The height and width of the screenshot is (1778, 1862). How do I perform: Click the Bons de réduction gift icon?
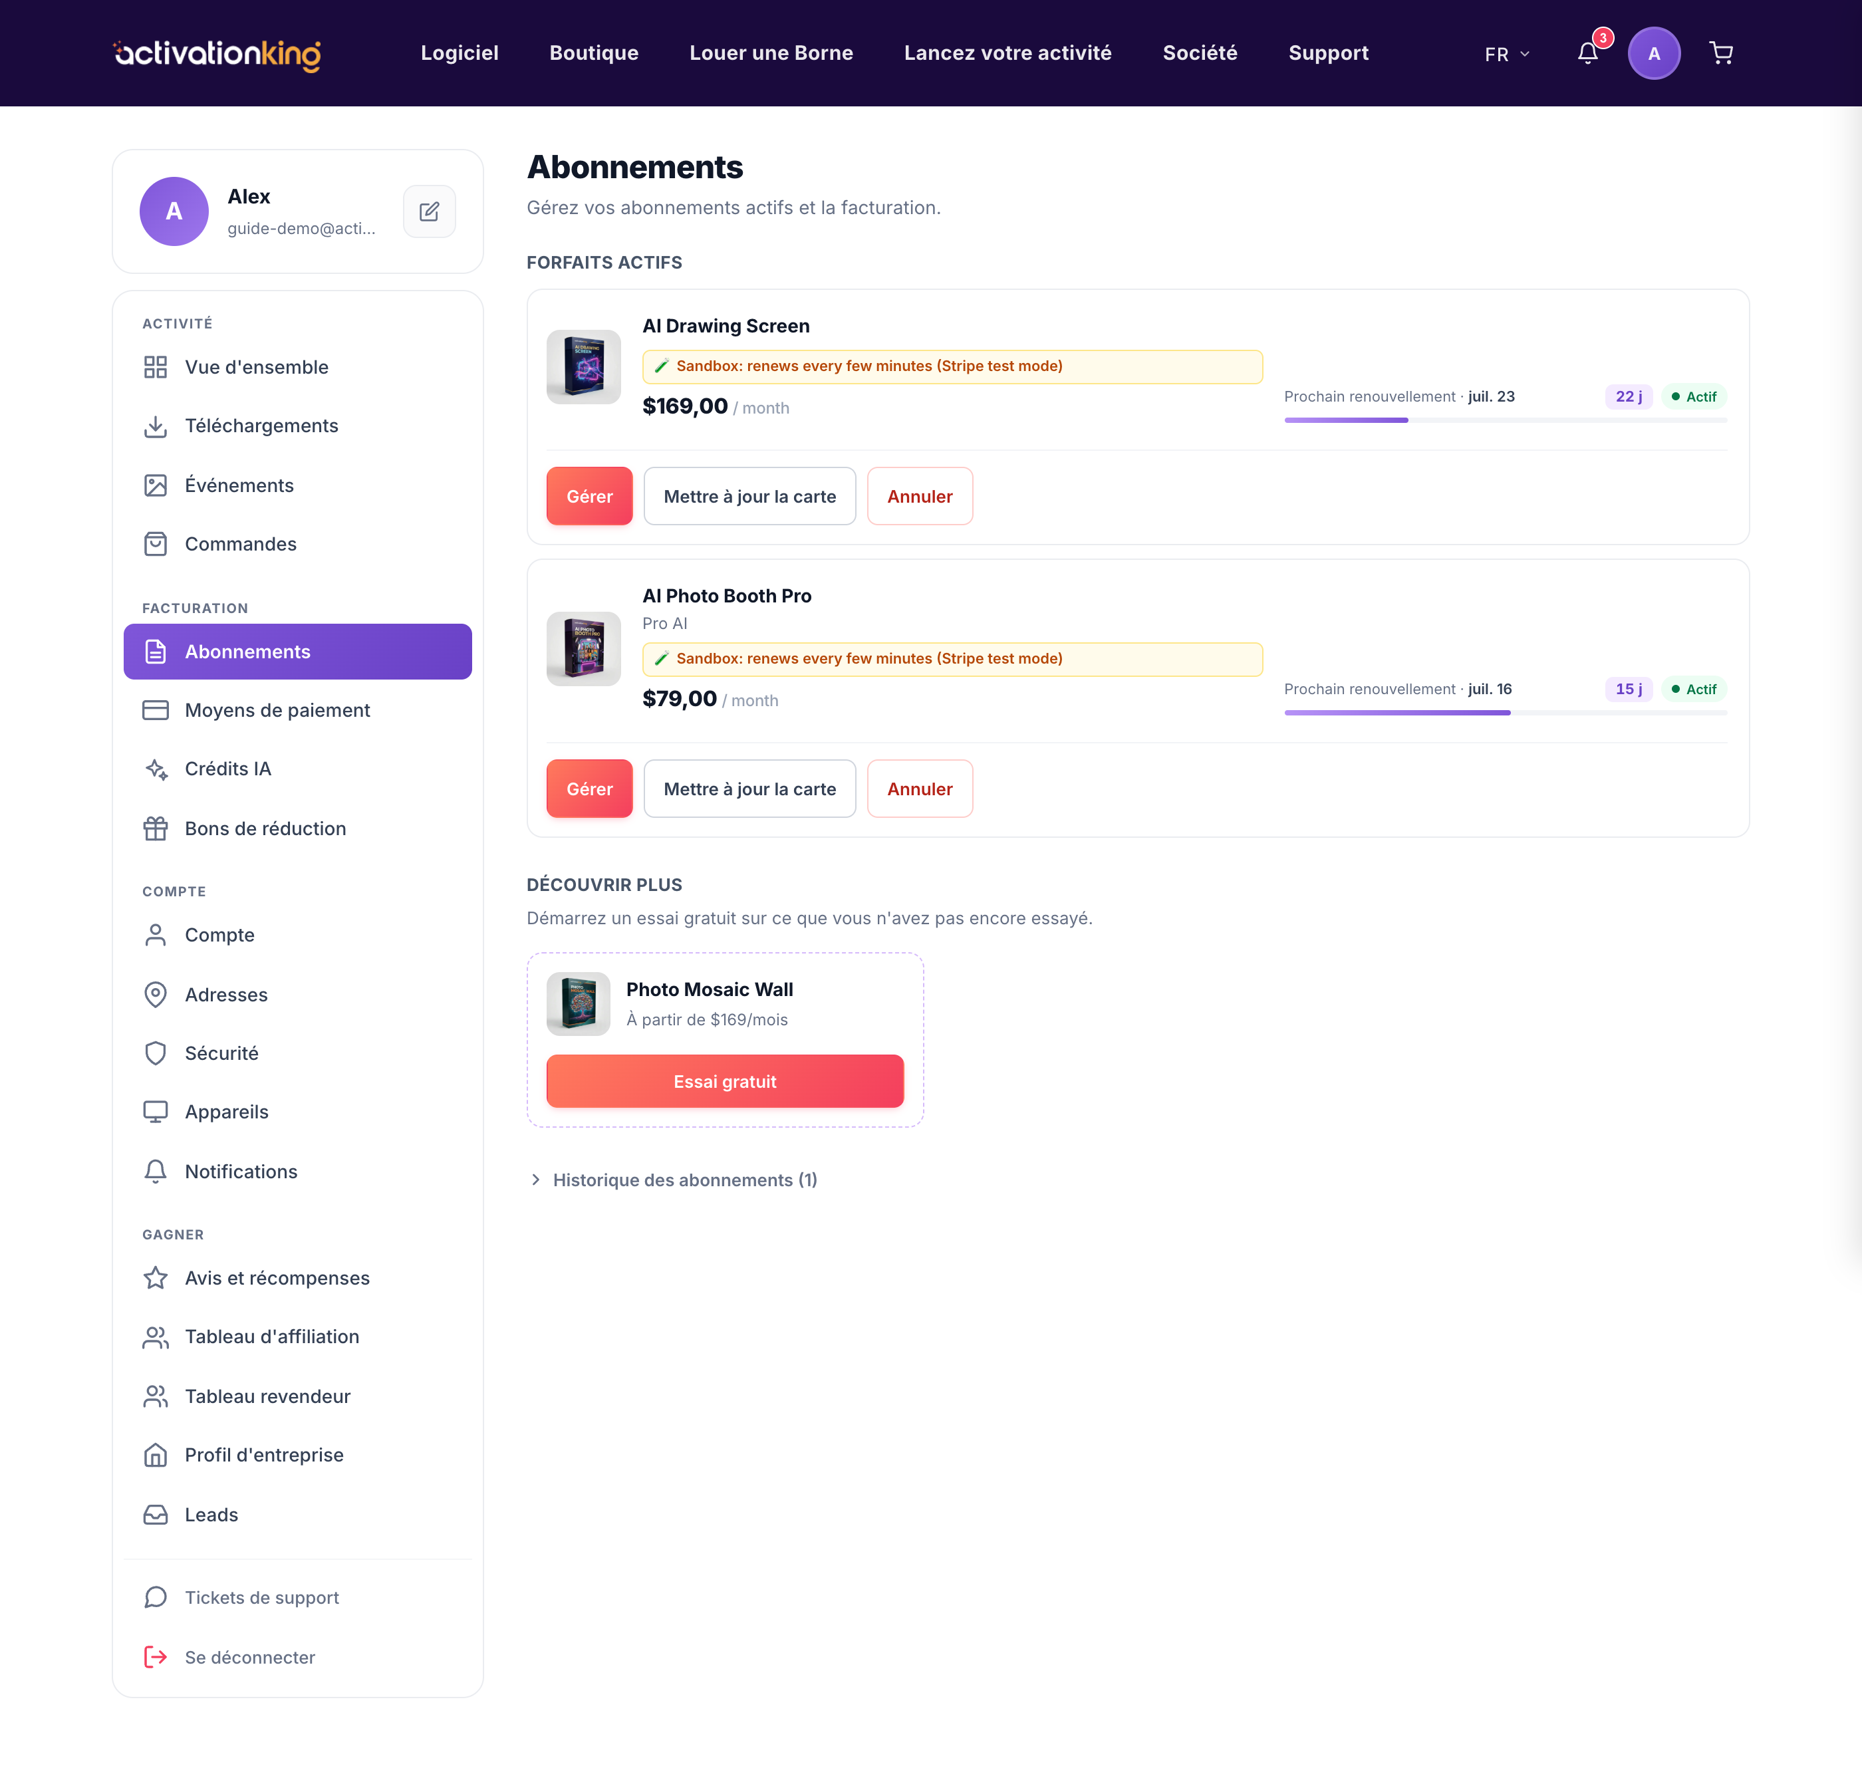point(156,828)
